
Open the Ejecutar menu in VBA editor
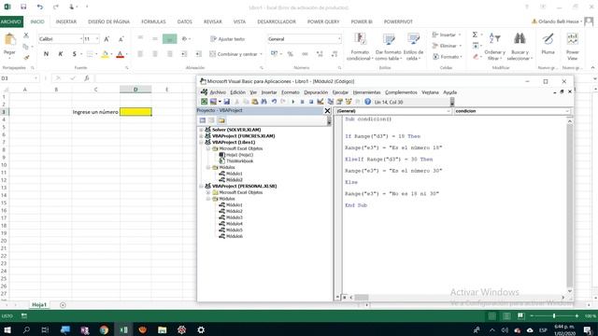[x=340, y=92]
